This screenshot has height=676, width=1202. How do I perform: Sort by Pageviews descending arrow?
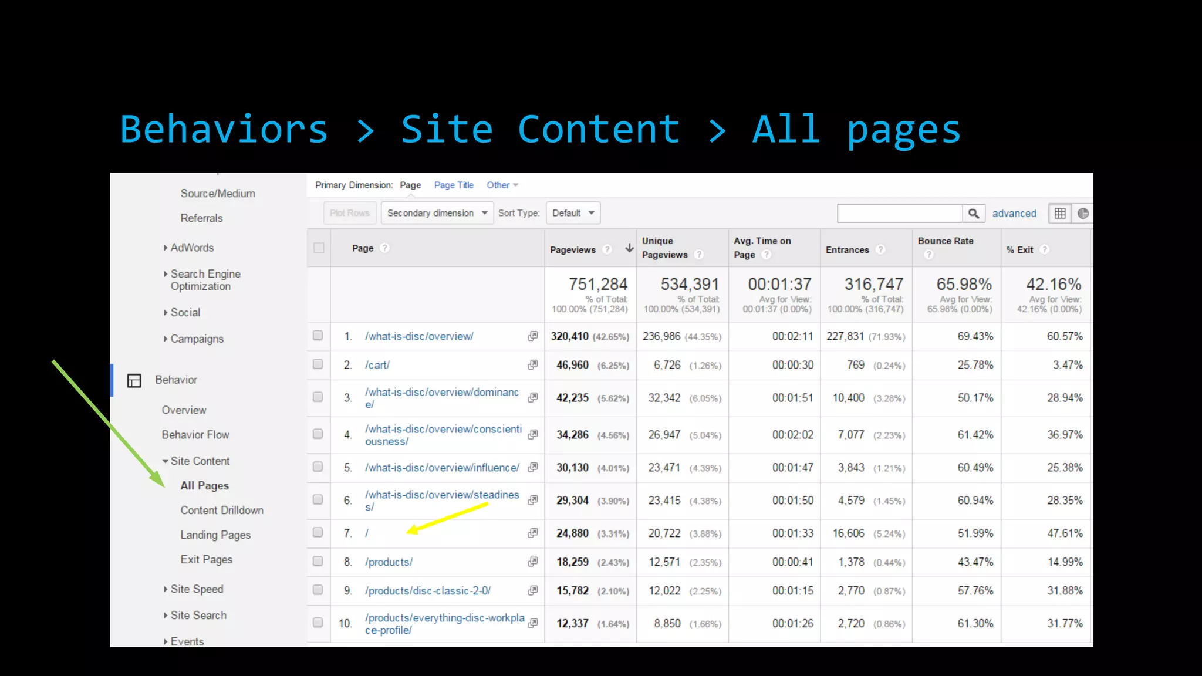[x=629, y=248]
